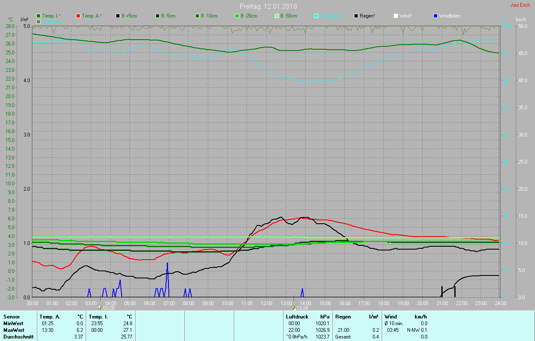The image size is (535, 341).
Task: Click the 13:24 marker icon on timeline
Action: (x=293, y=308)
